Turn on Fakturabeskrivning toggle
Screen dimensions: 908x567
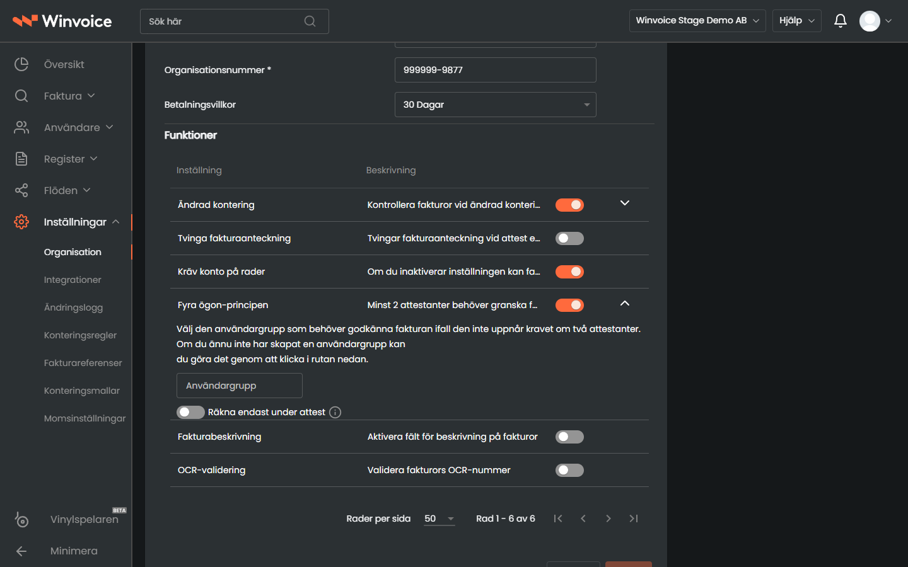pos(569,437)
